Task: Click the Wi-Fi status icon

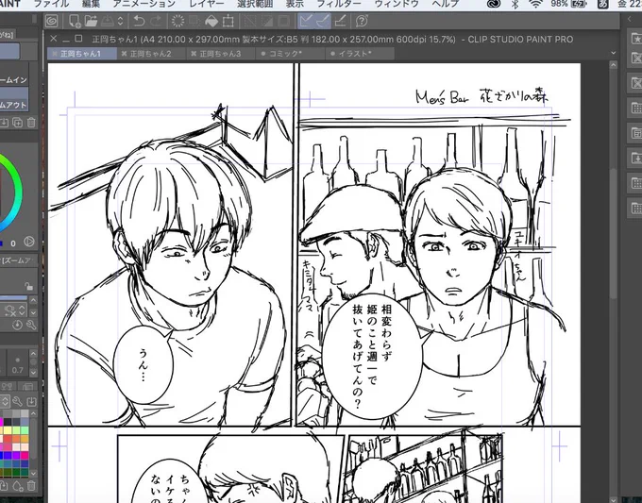Action: click(536, 4)
